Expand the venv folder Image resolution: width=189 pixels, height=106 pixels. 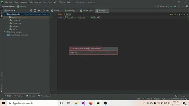(x=7, y=17)
